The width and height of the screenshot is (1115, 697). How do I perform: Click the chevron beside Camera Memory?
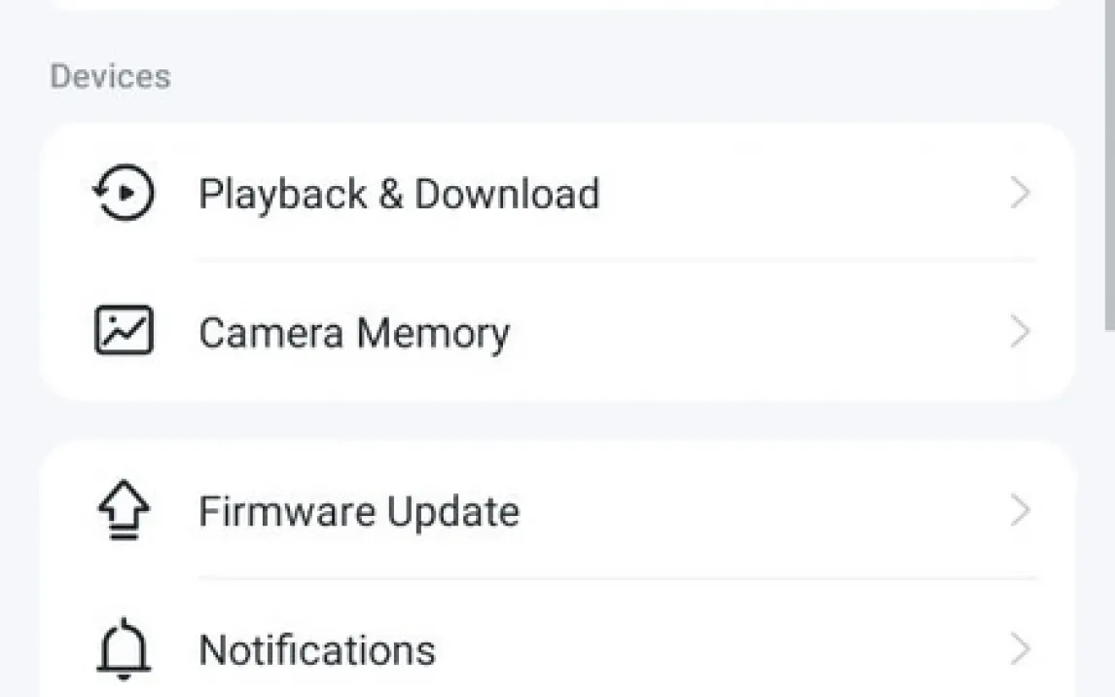(1020, 332)
